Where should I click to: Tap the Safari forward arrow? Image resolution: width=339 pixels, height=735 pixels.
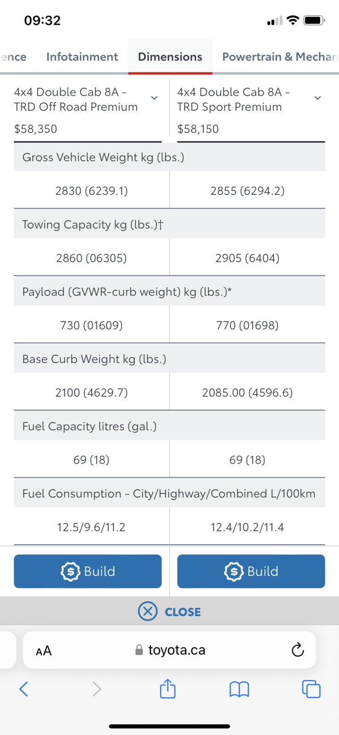pyautogui.click(x=96, y=689)
